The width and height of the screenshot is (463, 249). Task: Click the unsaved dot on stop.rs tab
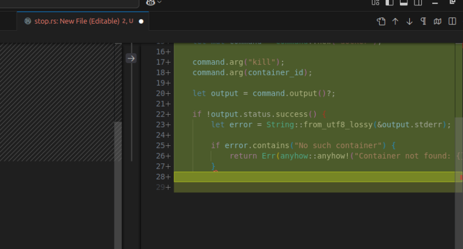click(x=141, y=21)
